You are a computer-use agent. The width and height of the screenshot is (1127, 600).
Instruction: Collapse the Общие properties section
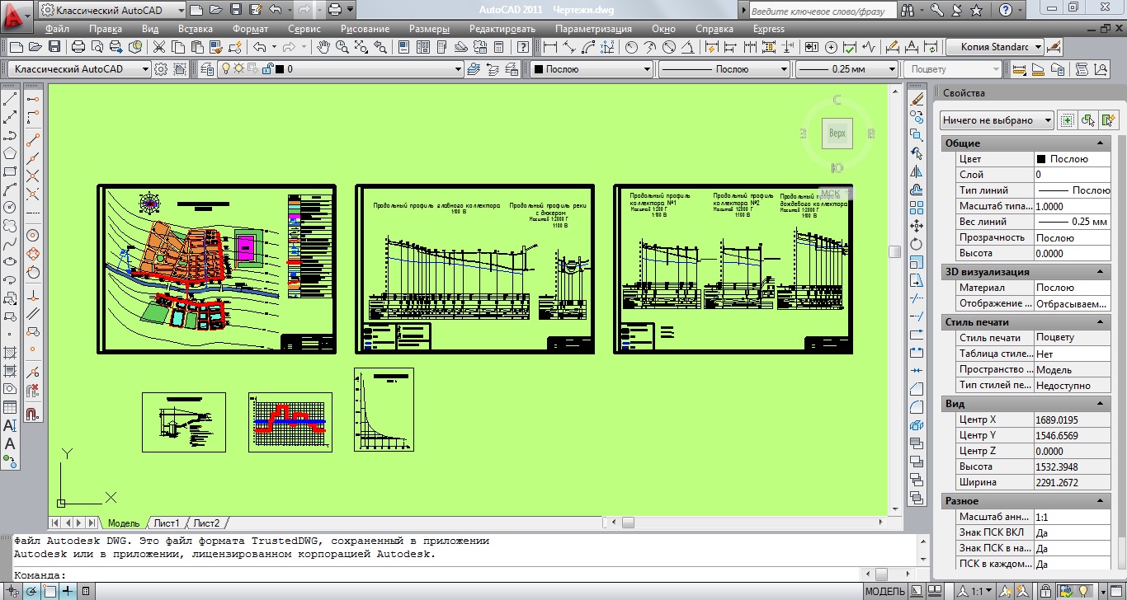point(1100,143)
